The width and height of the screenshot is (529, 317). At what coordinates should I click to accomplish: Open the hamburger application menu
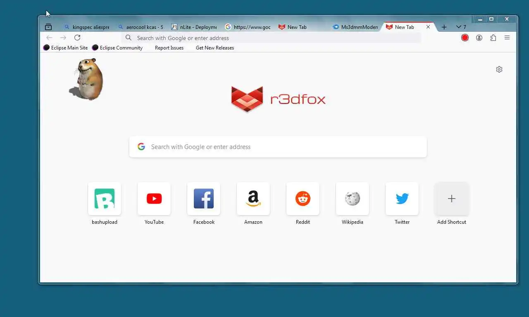[x=507, y=38]
